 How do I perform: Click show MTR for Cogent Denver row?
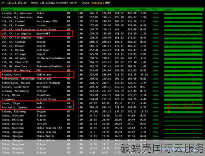pos(155,46)
